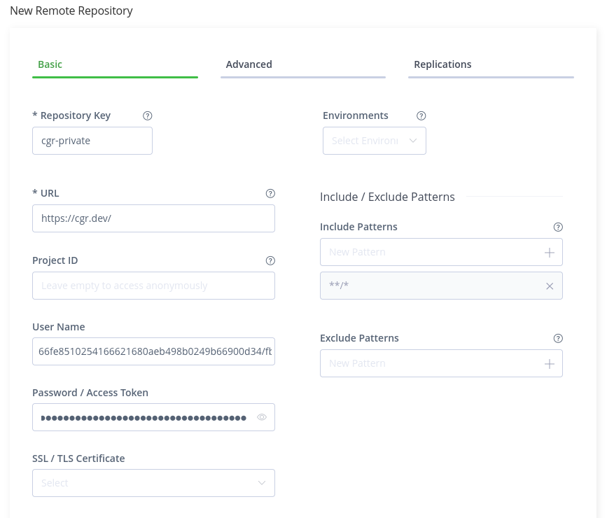Image resolution: width=607 pixels, height=518 pixels.
Task: Open the Include Patterns help tooltip
Action: tap(558, 227)
